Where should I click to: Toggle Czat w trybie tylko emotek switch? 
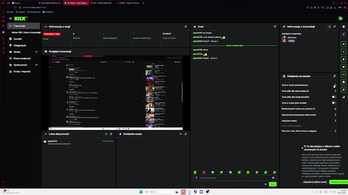[x=334, y=103]
